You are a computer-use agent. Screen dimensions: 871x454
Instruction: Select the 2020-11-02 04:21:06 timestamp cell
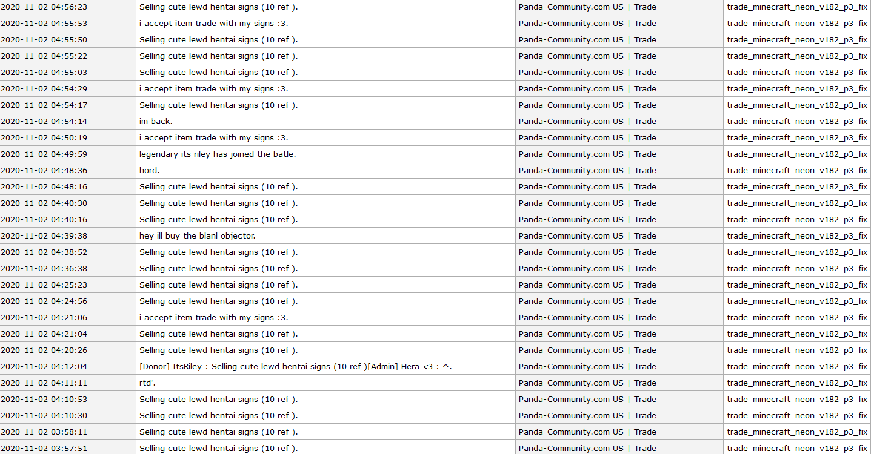44,317
